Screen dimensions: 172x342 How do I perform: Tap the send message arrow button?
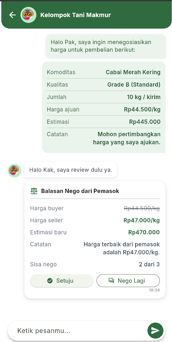155,330
